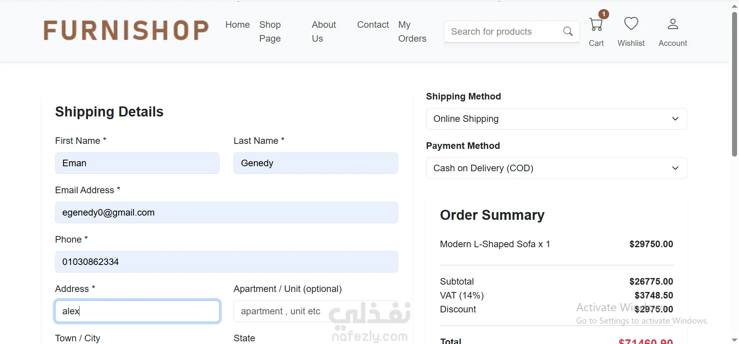View My Orders from navigation
Viewport: 739px width, 344px height.
(x=412, y=32)
